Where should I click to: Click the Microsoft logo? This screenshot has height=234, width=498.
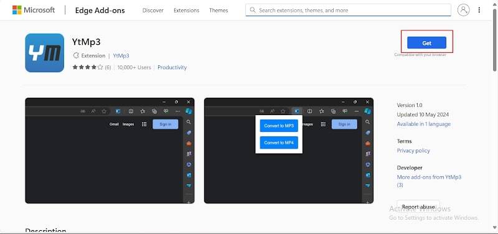pyautogui.click(x=34, y=10)
